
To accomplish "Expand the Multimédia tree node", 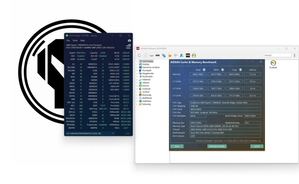I will coord(137,76).
